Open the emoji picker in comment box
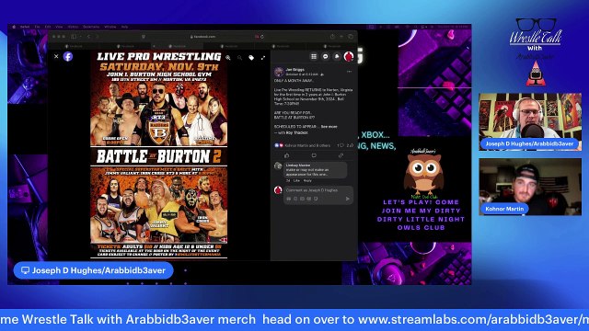The width and height of the screenshot is (589, 331). point(295,199)
